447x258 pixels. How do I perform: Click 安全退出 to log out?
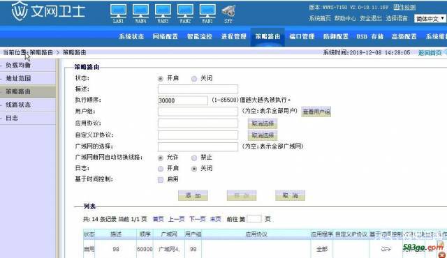coord(370,19)
